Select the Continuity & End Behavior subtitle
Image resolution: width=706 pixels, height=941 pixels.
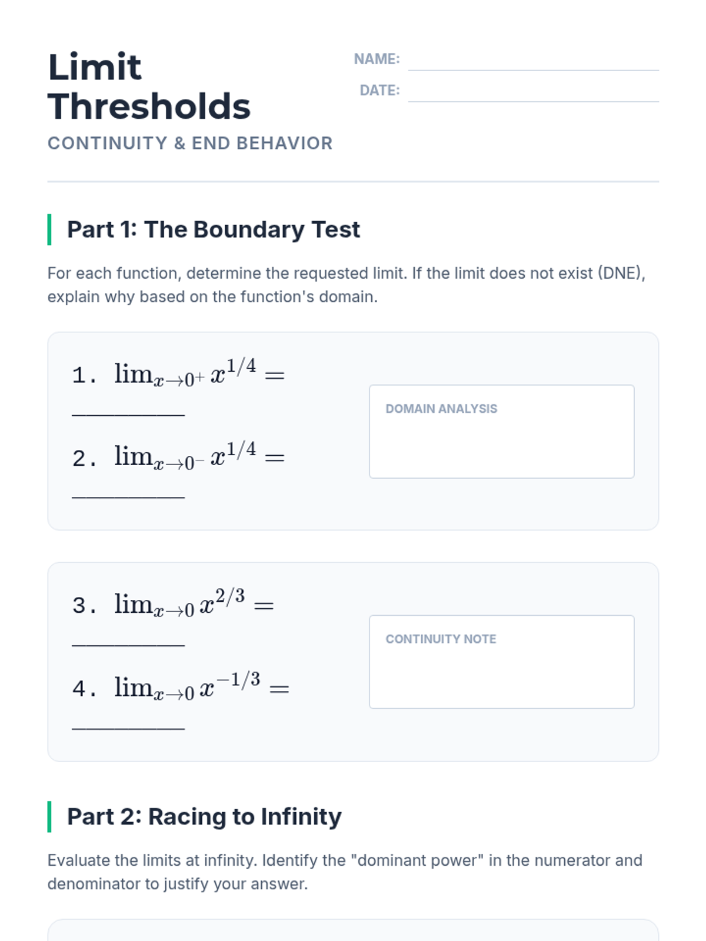tap(190, 143)
